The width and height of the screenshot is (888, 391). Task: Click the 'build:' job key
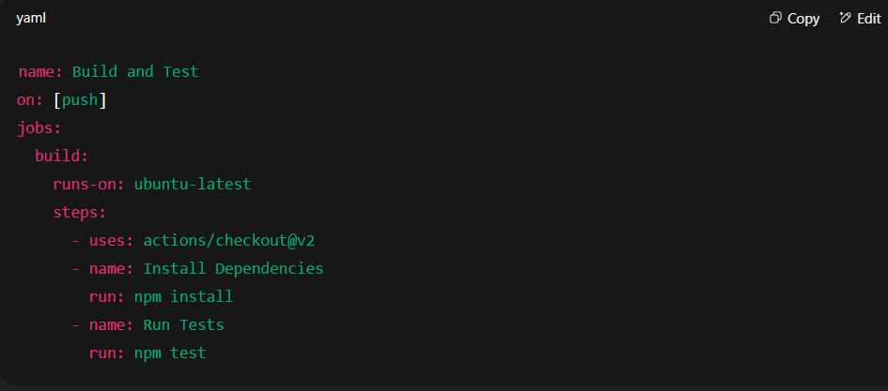[62, 156]
